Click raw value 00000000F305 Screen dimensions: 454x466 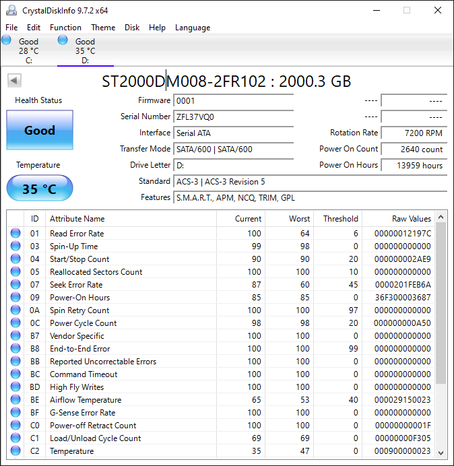[403, 438]
